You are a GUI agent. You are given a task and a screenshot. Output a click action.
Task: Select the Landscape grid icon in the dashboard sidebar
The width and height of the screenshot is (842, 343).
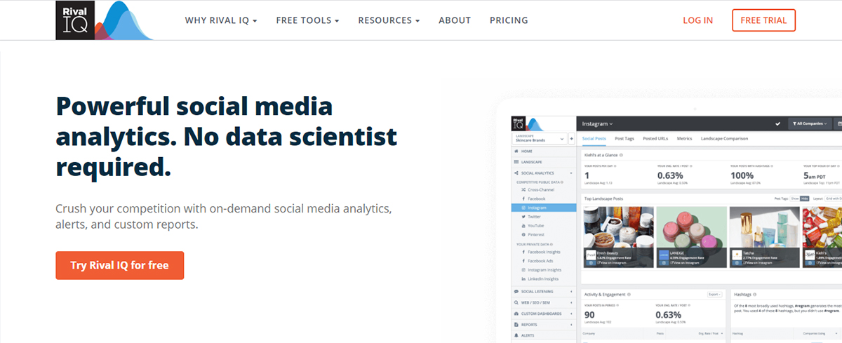pos(516,162)
